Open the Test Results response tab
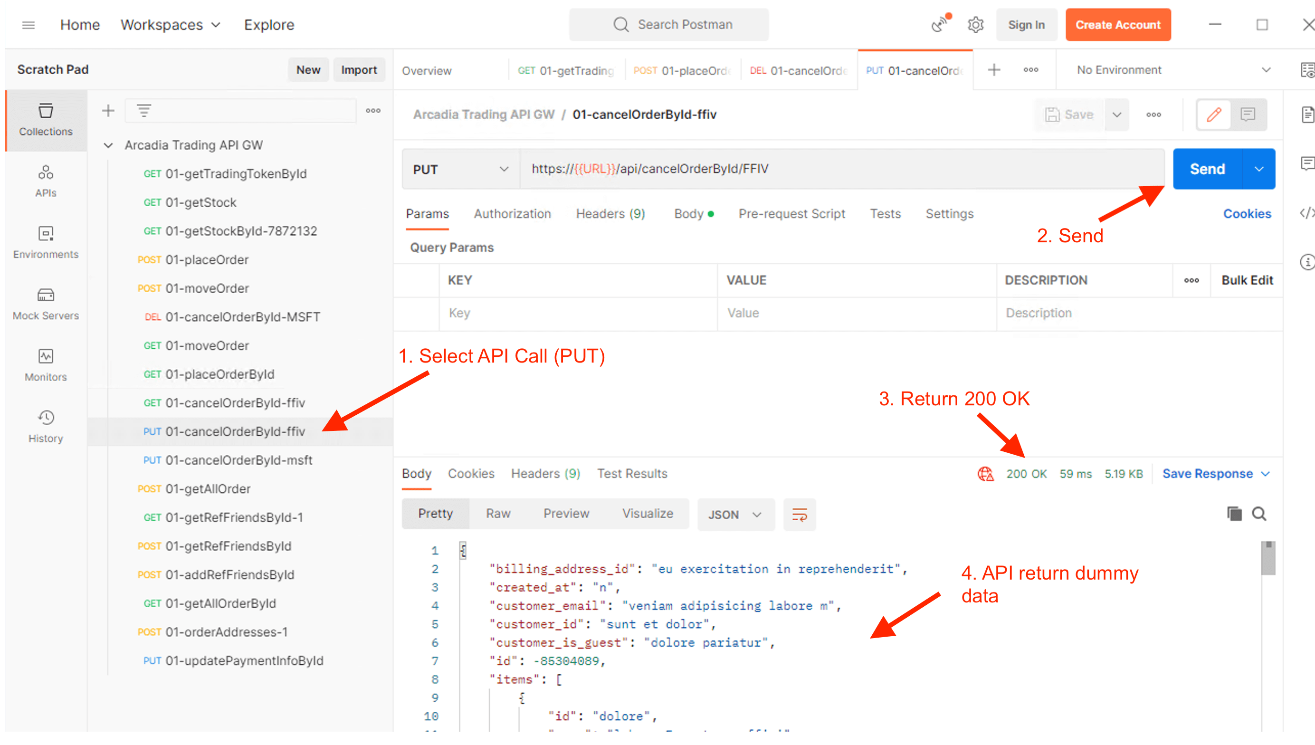The image size is (1315, 745). [632, 473]
